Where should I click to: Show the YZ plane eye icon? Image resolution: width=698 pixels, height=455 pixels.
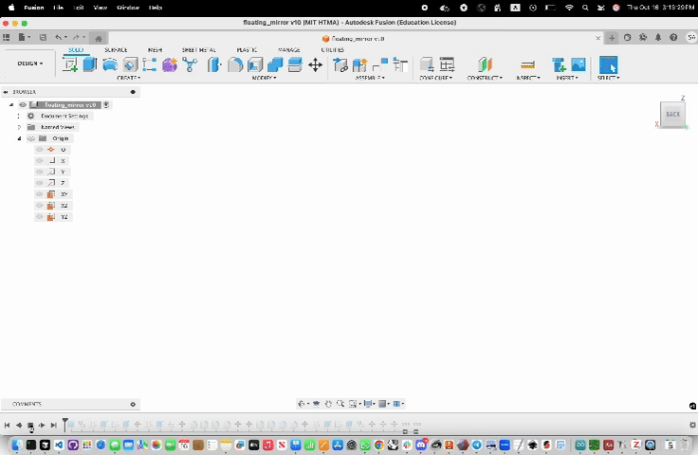(40, 217)
